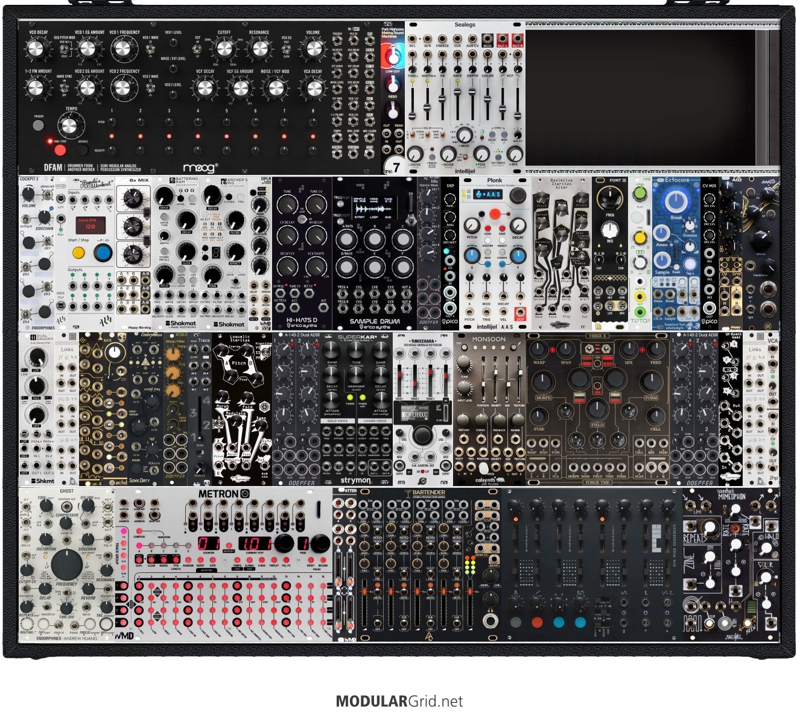Click the green PLAY button on Tiptop ONE
The height and width of the screenshot is (714, 800).
point(640,194)
